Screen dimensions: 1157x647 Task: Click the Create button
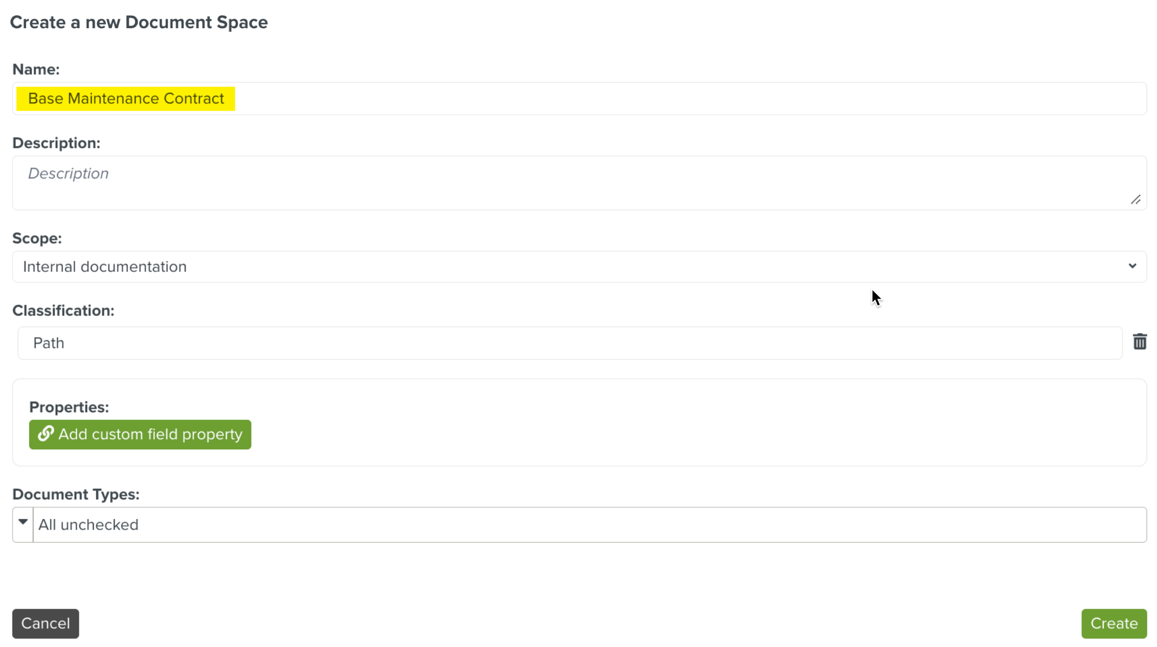[x=1114, y=623]
